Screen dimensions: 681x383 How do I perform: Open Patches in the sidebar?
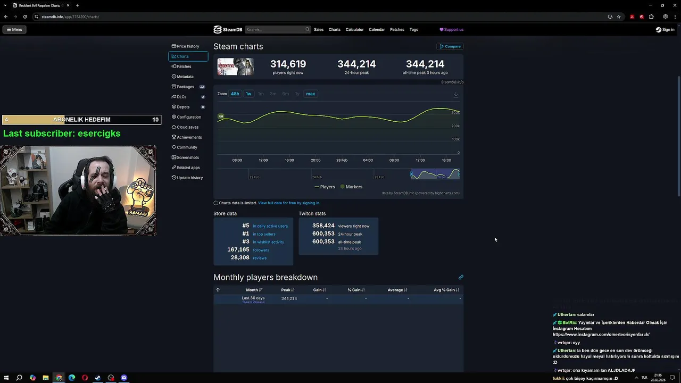188,66
